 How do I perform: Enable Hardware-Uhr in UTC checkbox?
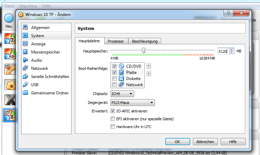[x=113, y=127]
